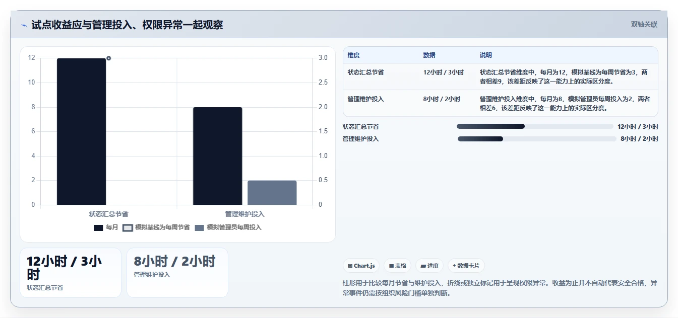
Task: Click the 管理维护投入 progress bar
Action: click(537, 139)
